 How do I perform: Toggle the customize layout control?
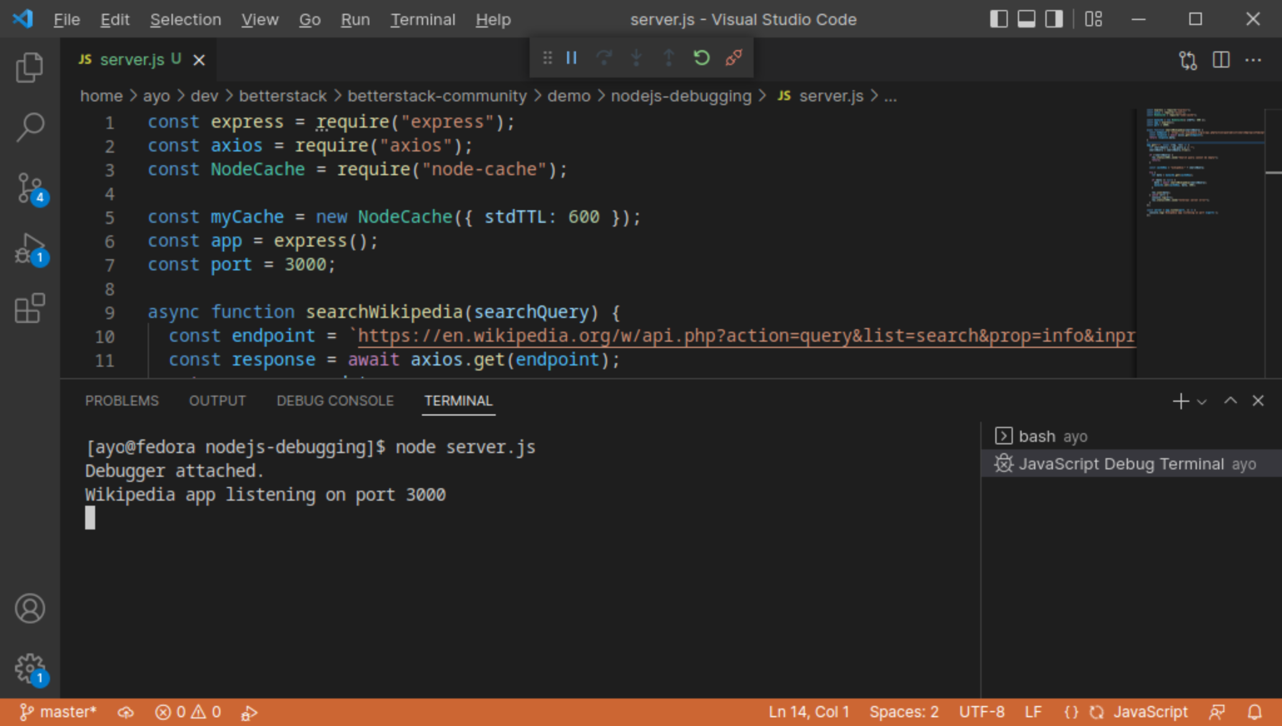tap(1094, 19)
